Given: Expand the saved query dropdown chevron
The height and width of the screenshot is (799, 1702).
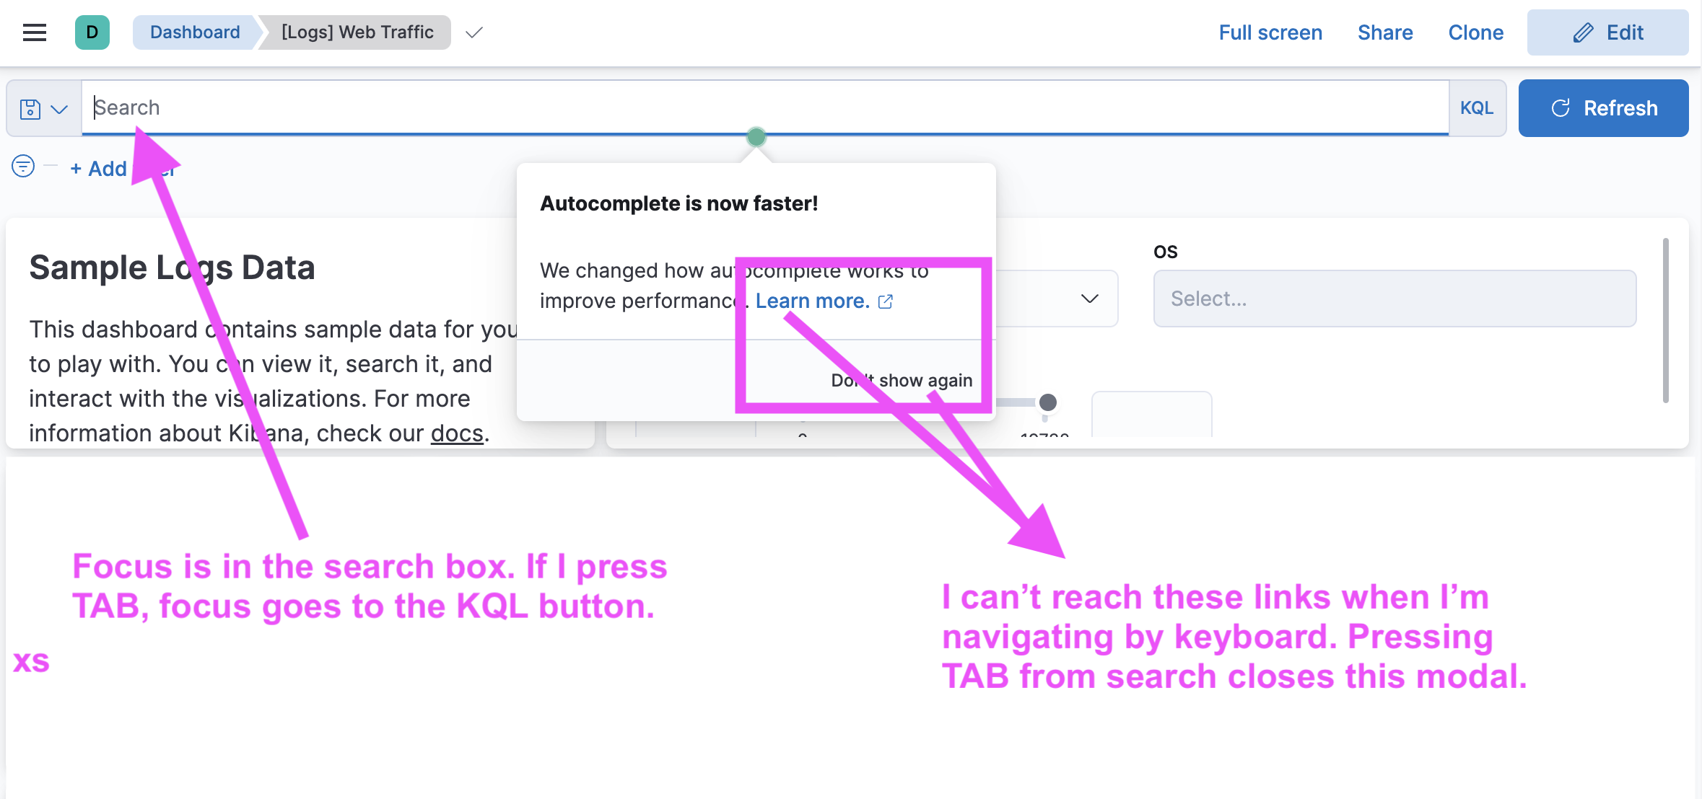Looking at the screenshot, I should pyautogui.click(x=59, y=107).
